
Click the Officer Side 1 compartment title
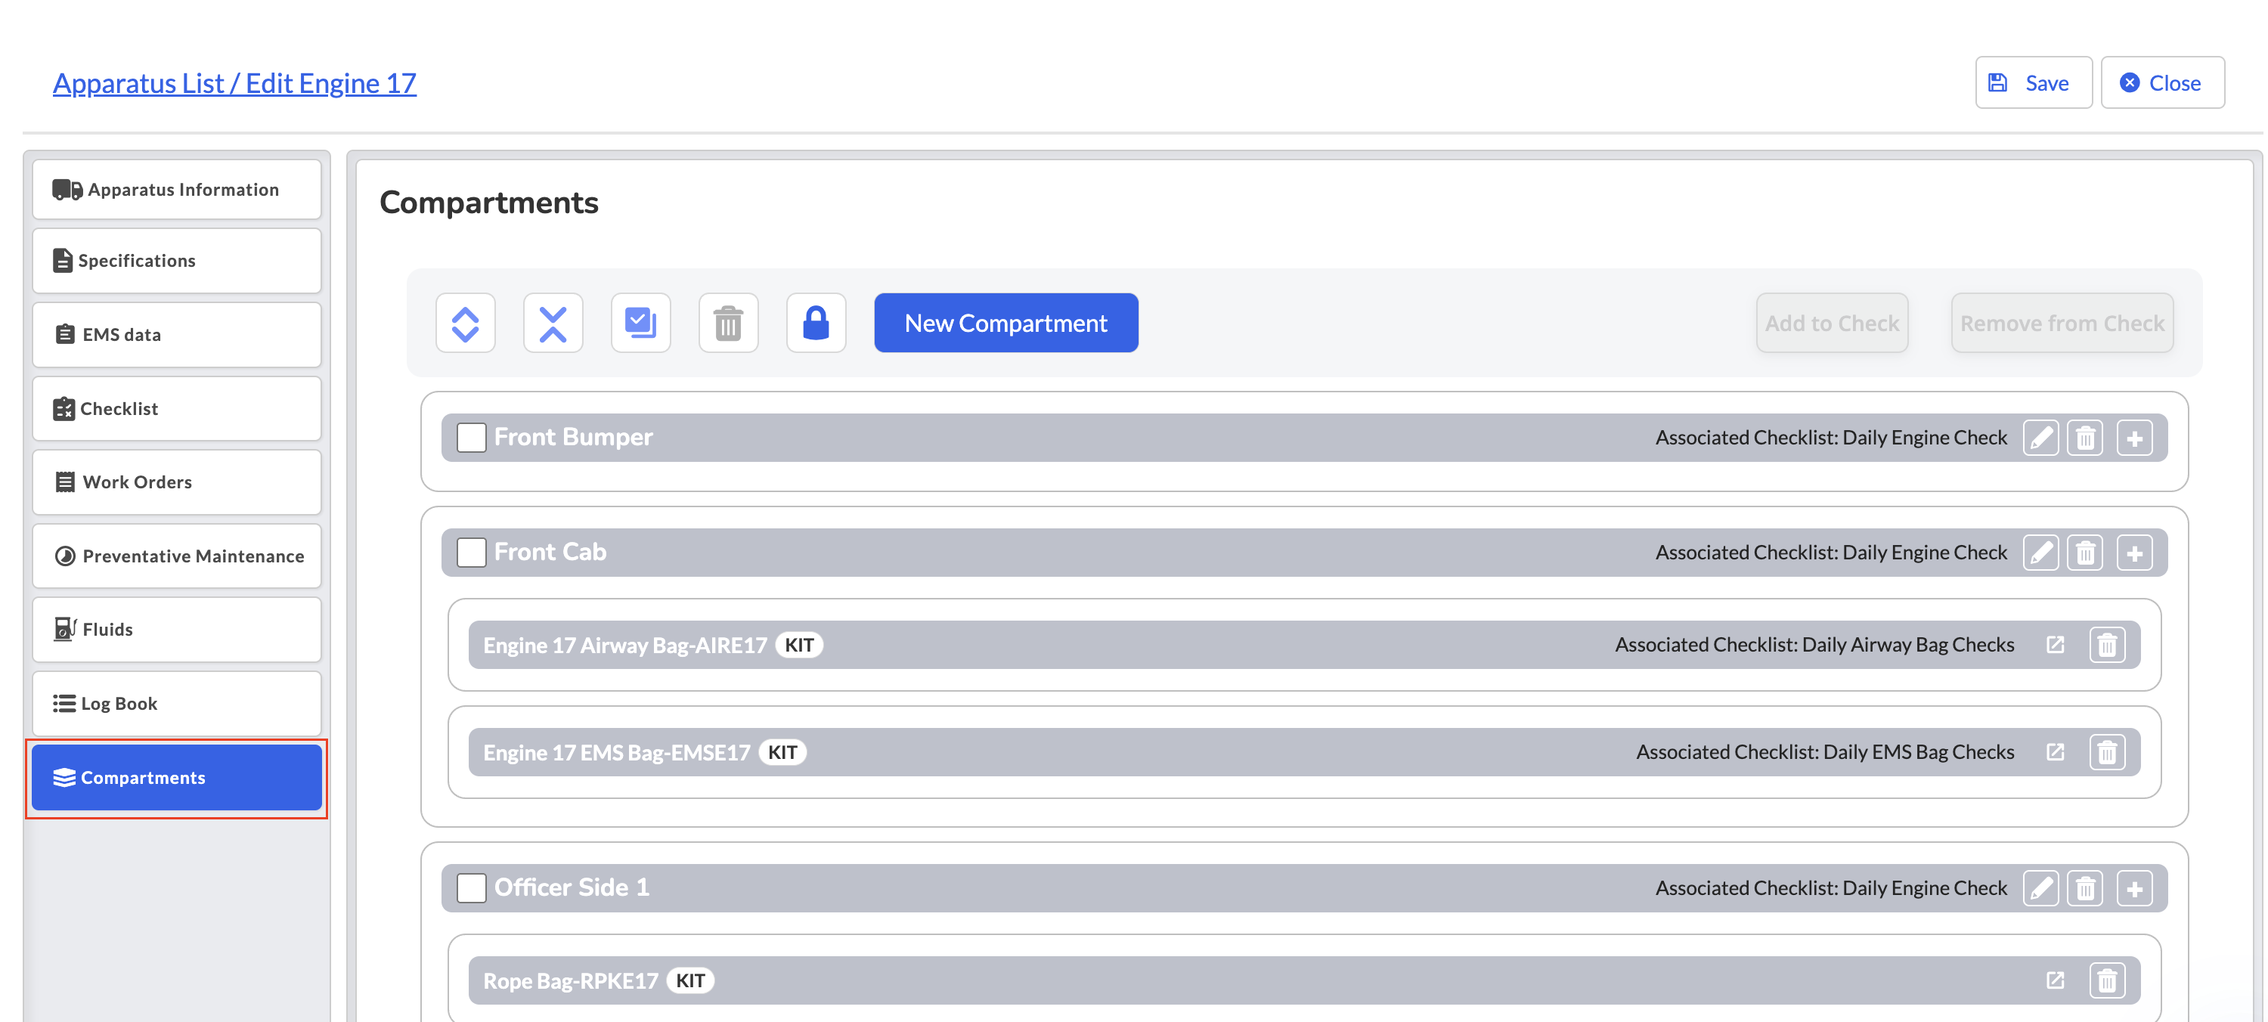[572, 887]
